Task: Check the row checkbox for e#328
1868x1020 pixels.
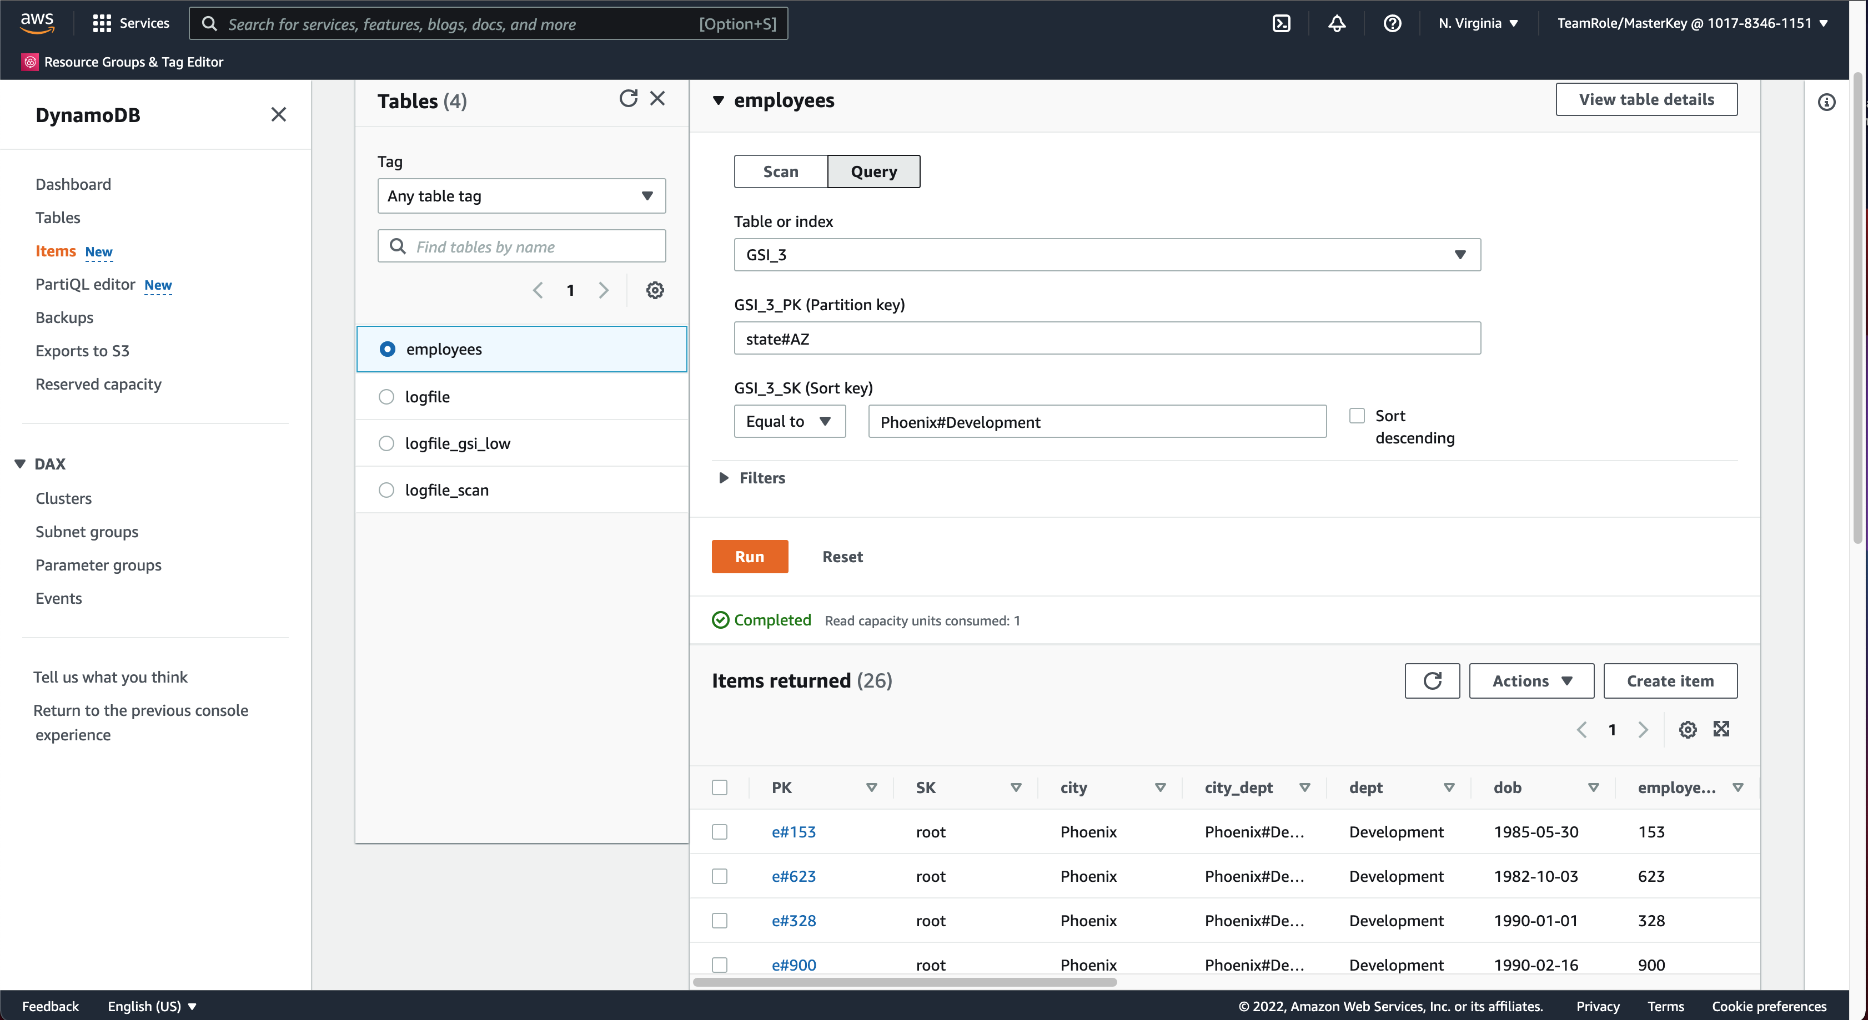Action: click(719, 920)
